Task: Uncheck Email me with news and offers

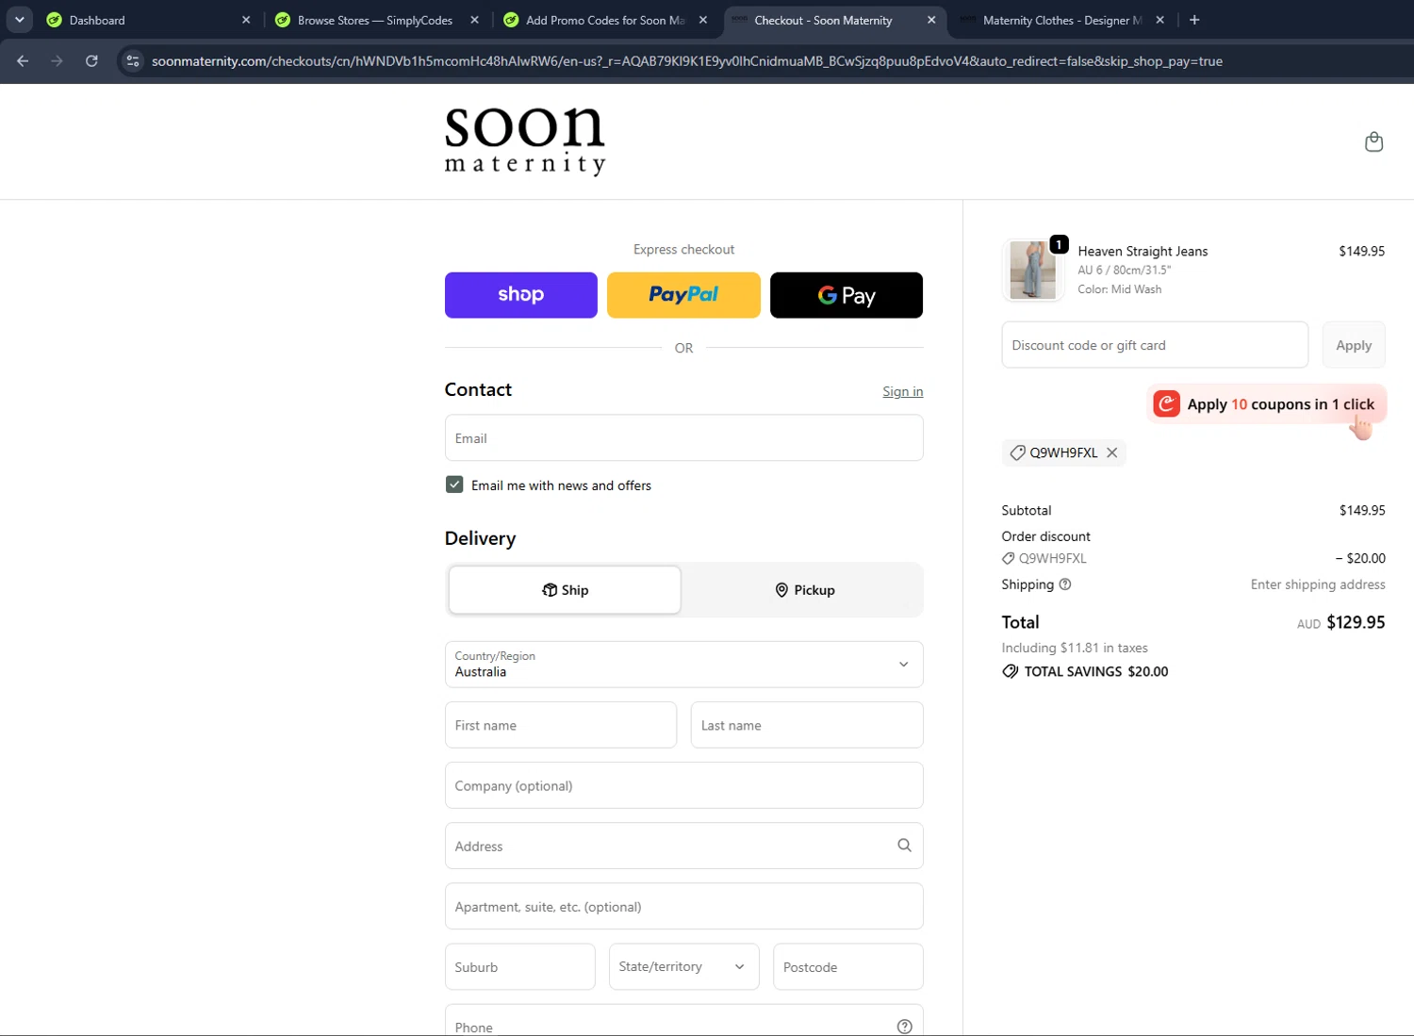Action: 454,485
